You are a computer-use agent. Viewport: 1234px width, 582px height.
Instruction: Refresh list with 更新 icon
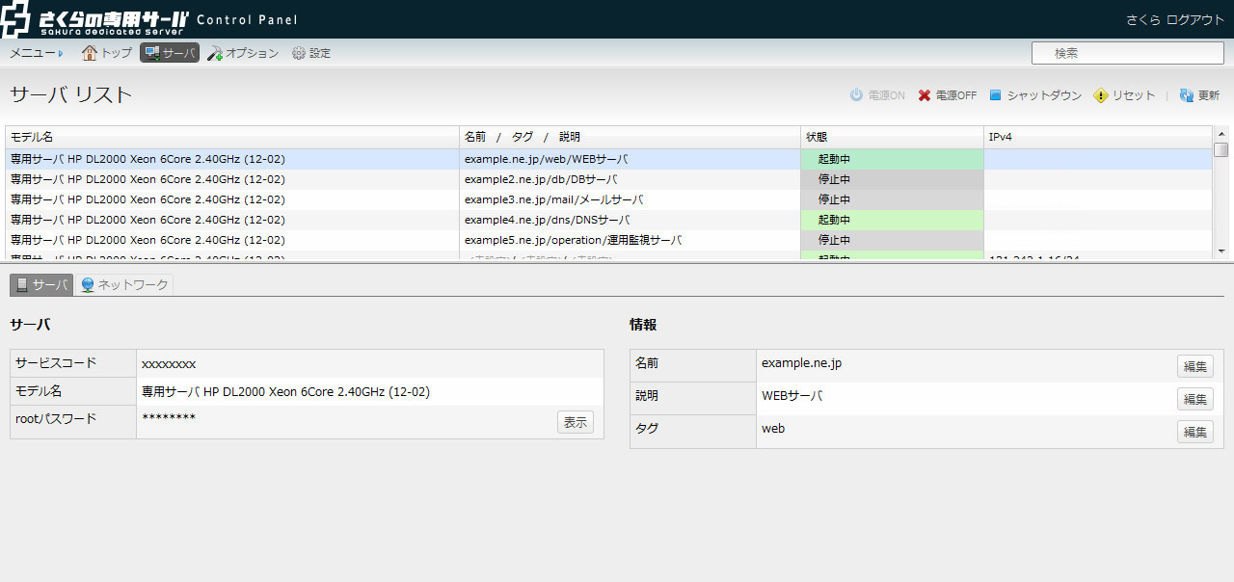tap(1187, 95)
